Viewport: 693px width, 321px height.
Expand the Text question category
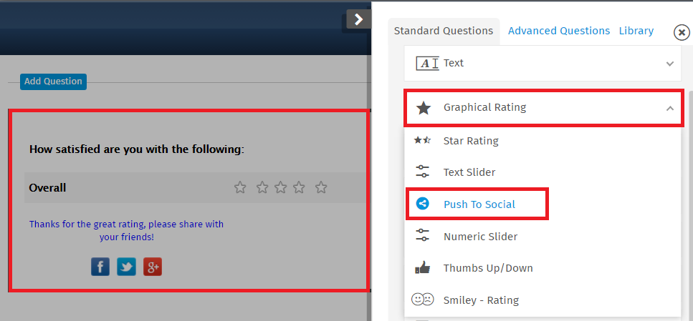543,63
